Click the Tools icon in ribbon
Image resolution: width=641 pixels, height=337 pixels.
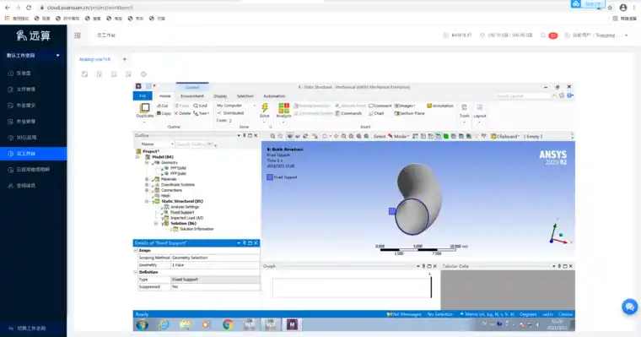(464, 107)
